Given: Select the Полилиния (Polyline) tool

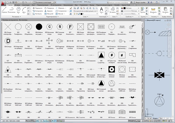Looking at the screenshot, I should pos(12,10).
